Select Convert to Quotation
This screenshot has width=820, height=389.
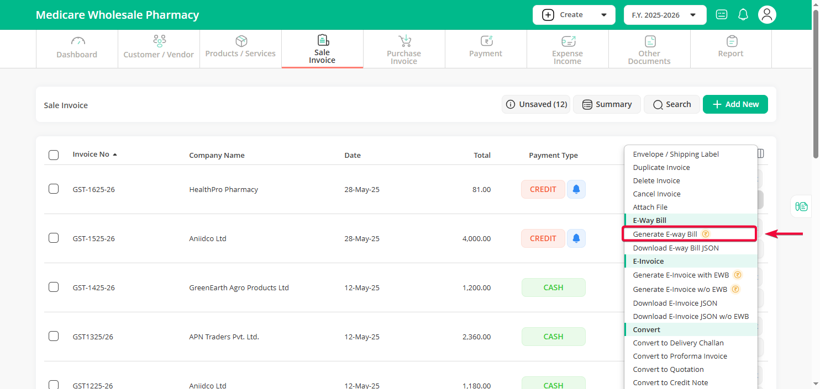pyautogui.click(x=691, y=369)
